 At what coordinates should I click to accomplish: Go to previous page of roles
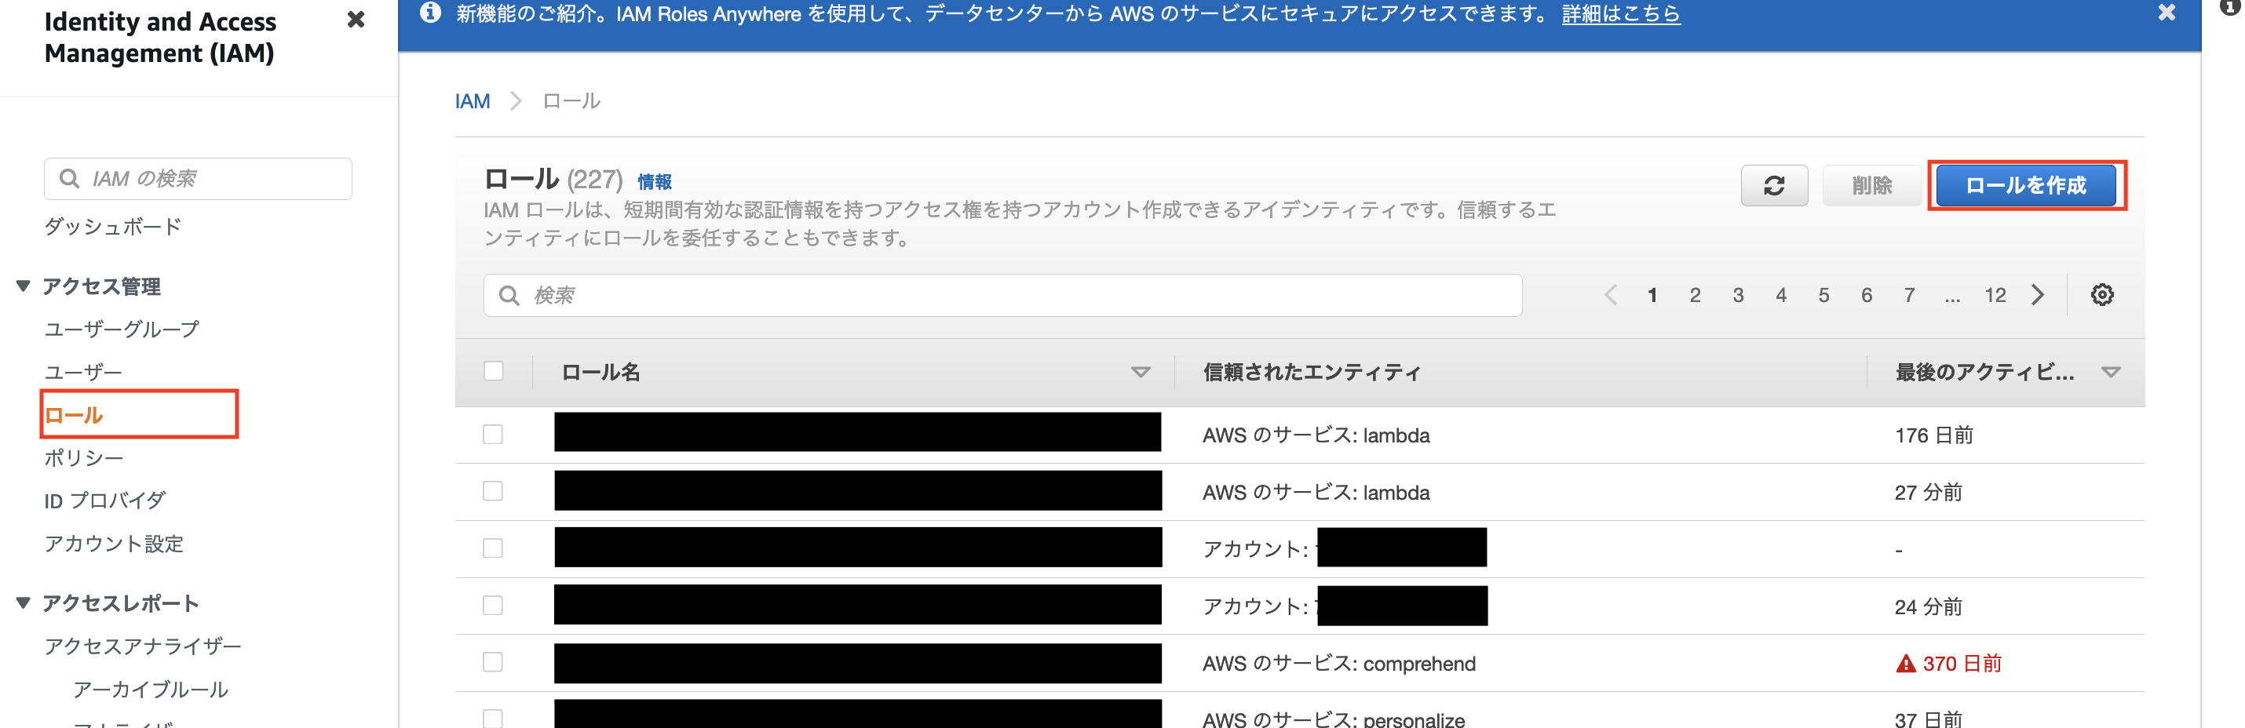pyautogui.click(x=1611, y=294)
